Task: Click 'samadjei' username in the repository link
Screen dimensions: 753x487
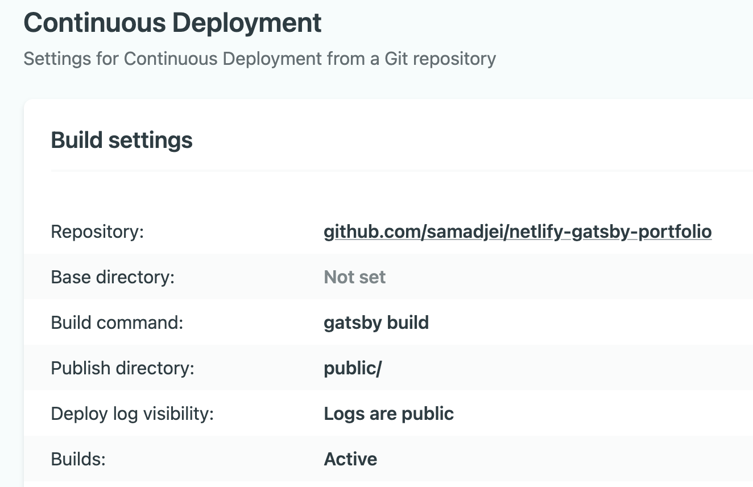Action: (460, 232)
